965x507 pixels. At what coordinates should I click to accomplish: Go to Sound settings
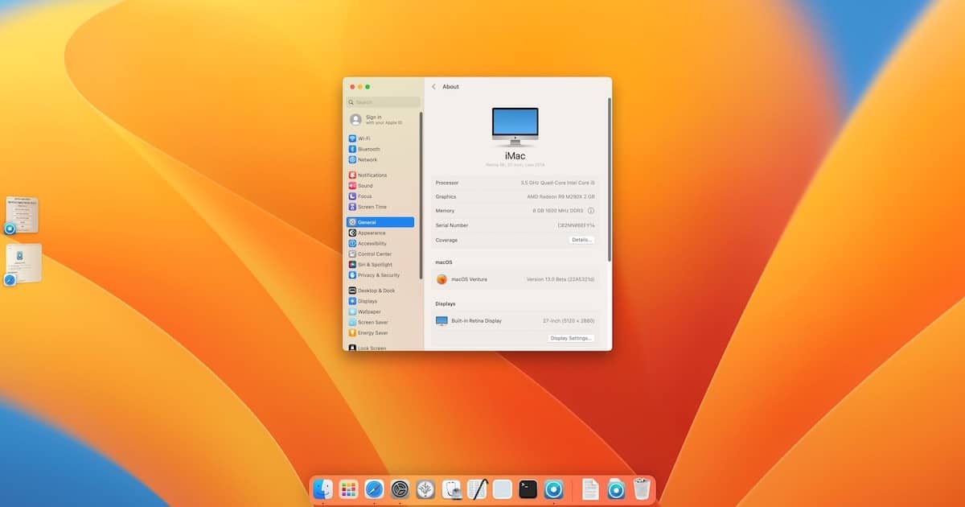pyautogui.click(x=365, y=186)
